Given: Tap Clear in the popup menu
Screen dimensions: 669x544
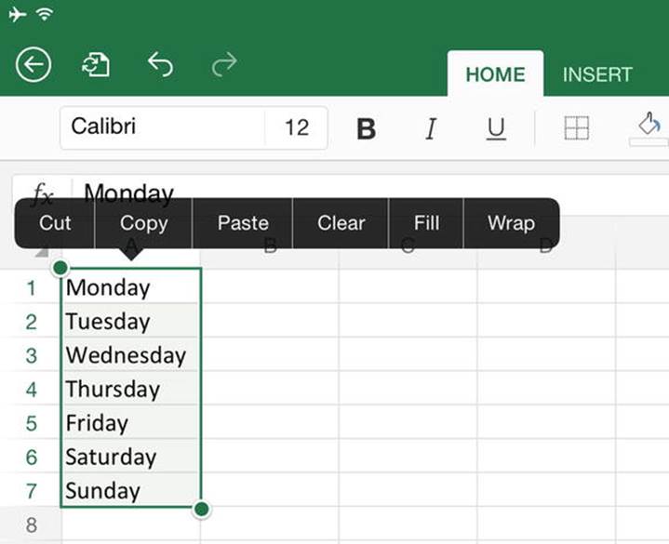Looking at the screenshot, I should [341, 223].
